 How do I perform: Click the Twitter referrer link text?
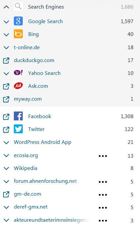(x=37, y=129)
